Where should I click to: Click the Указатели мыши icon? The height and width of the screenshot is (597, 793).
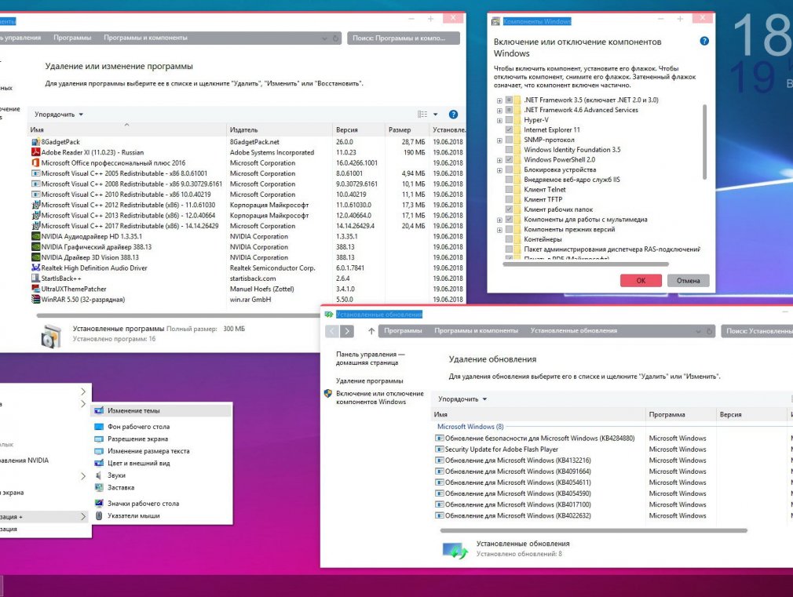(99, 515)
